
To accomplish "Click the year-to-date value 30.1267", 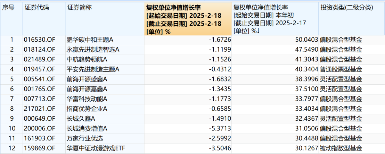I will (x=308, y=148).
